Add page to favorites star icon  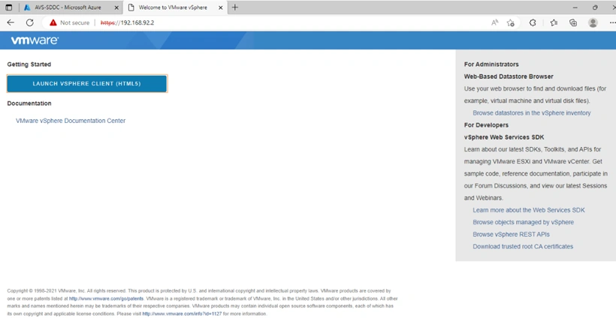click(511, 22)
